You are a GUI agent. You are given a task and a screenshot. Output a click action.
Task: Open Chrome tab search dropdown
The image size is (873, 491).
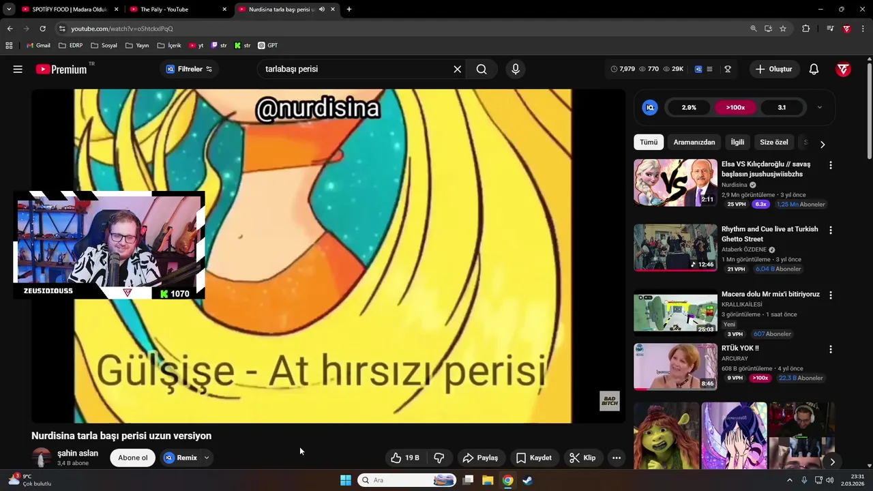point(9,10)
